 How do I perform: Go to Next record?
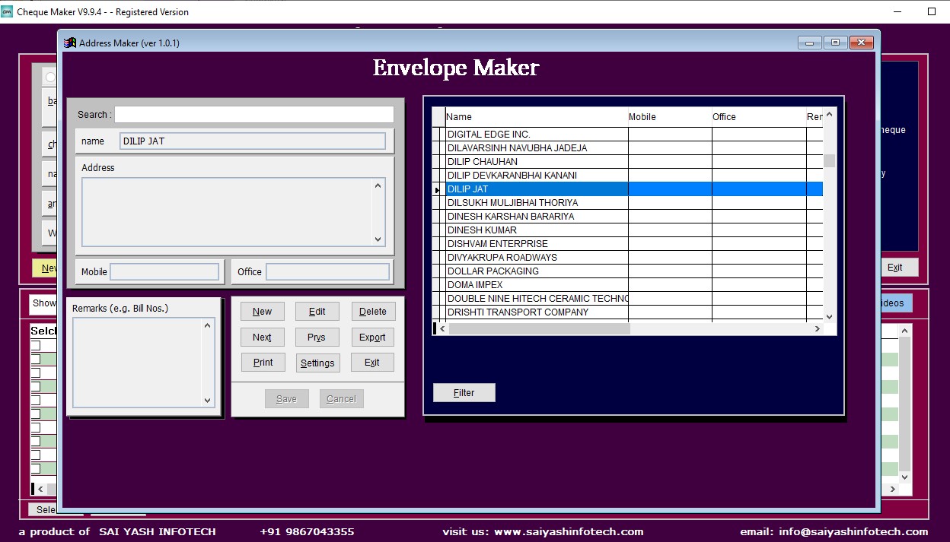click(263, 338)
